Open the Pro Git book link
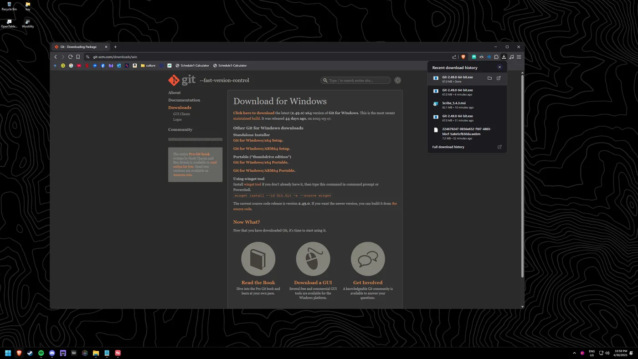The image size is (638, 359). pos(199,154)
